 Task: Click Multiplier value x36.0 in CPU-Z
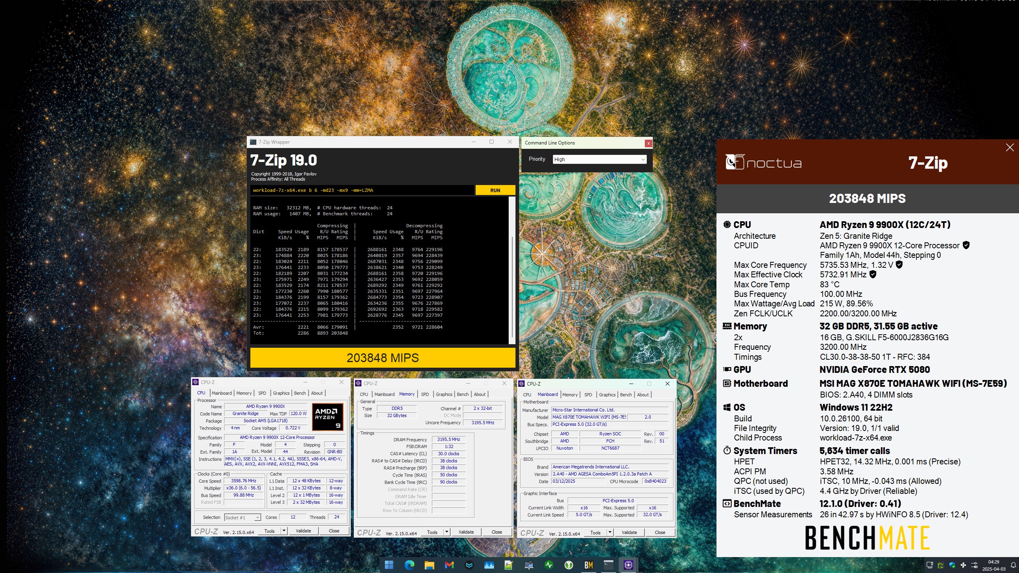click(x=244, y=488)
